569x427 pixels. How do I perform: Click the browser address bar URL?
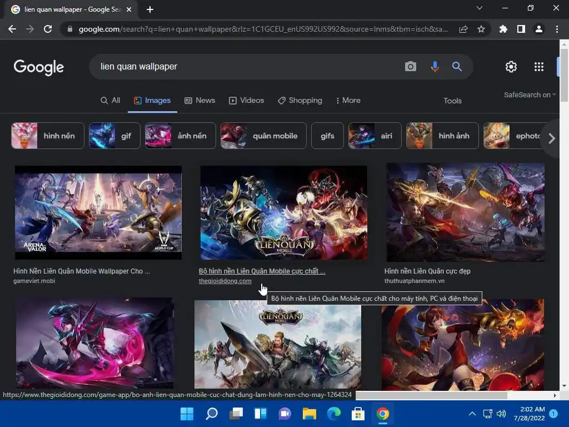(263, 29)
